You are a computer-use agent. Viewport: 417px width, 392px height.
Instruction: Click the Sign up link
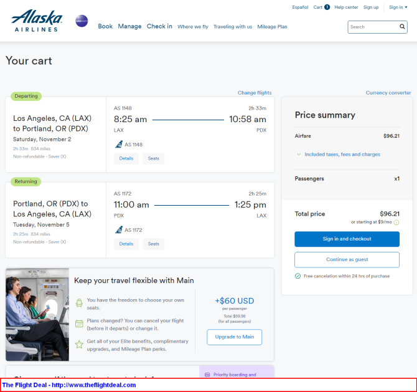pos(371,7)
